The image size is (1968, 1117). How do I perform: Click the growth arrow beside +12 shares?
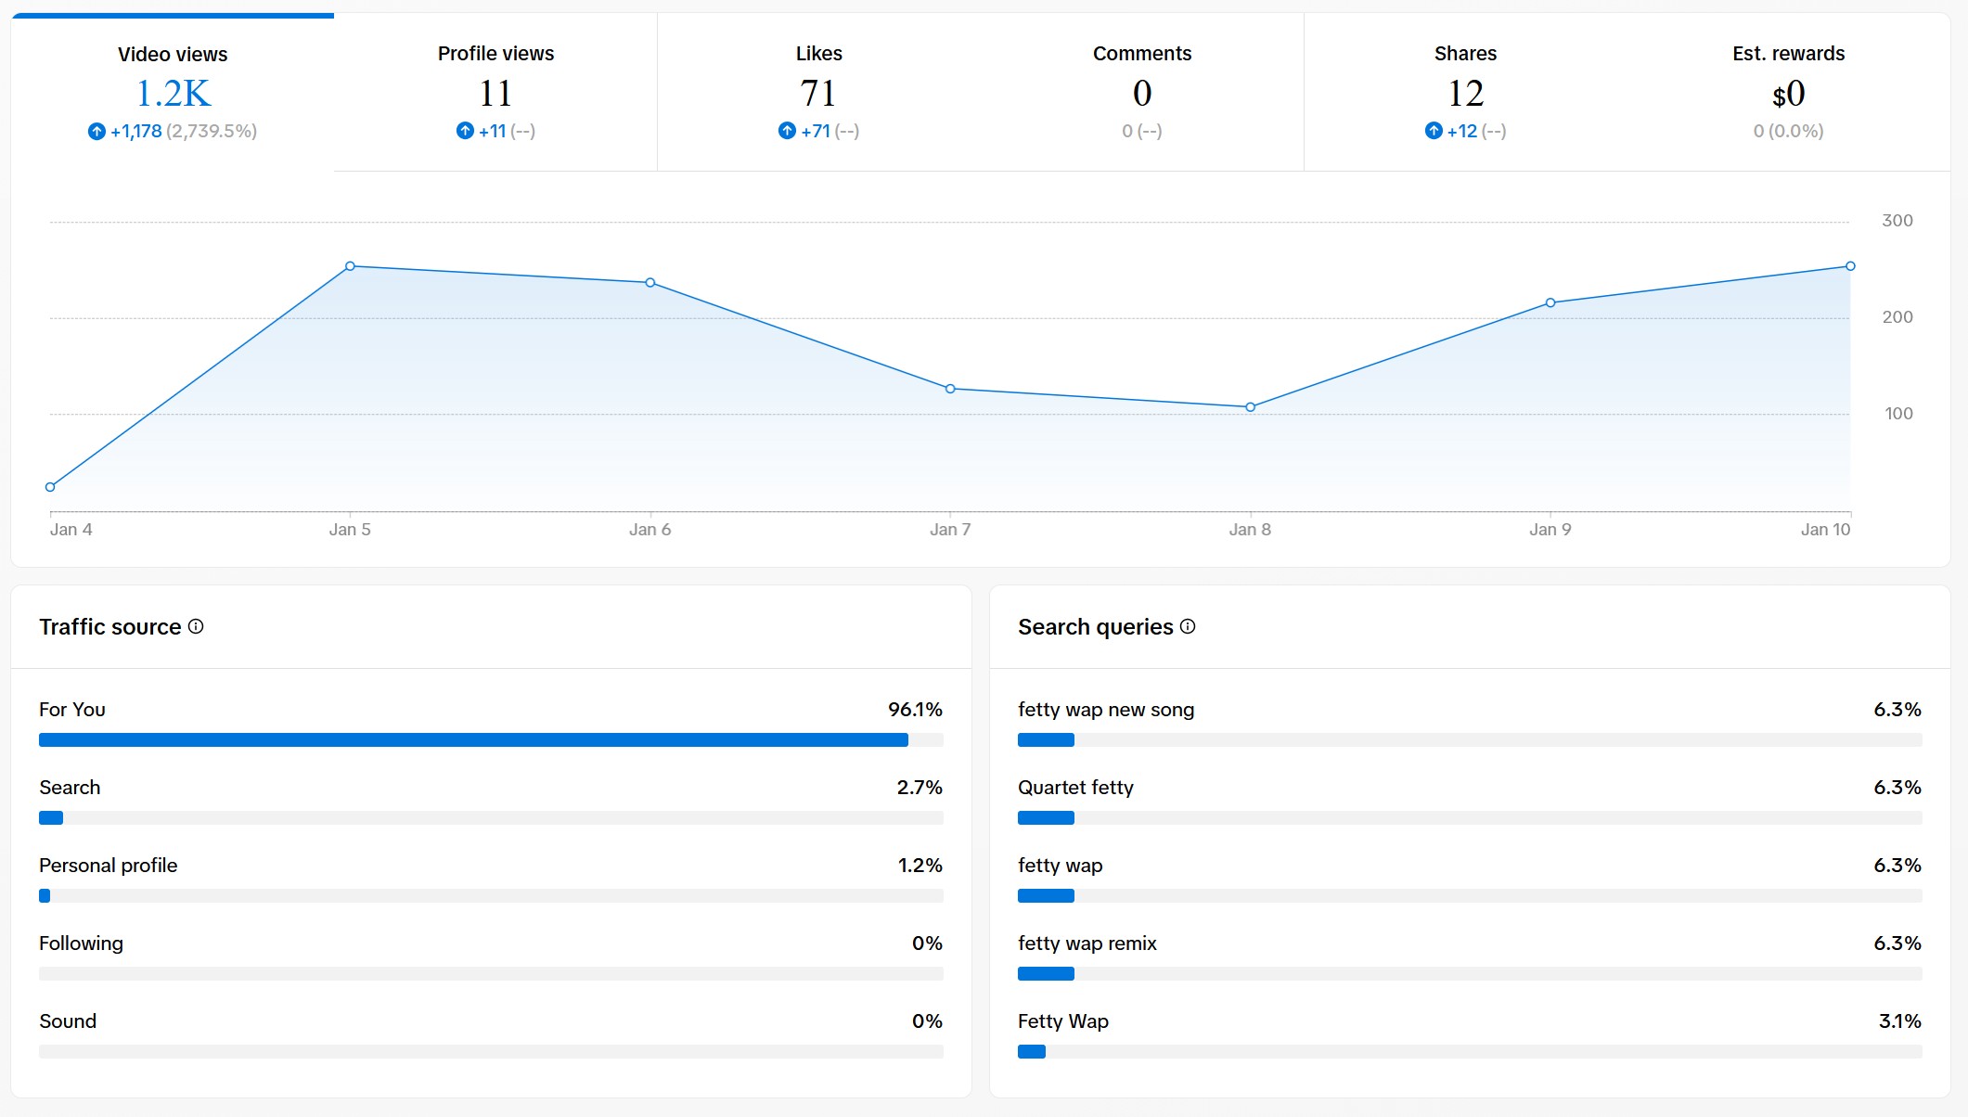point(1433,131)
